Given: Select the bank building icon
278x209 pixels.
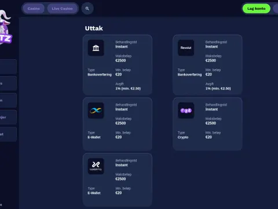Looking at the screenshot, I should (96, 48).
